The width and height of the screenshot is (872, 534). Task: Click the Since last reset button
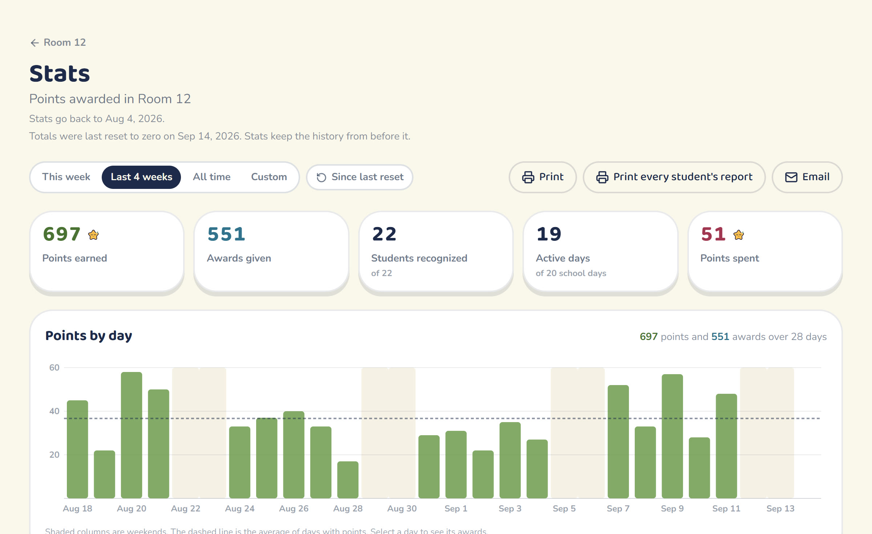[x=360, y=177]
